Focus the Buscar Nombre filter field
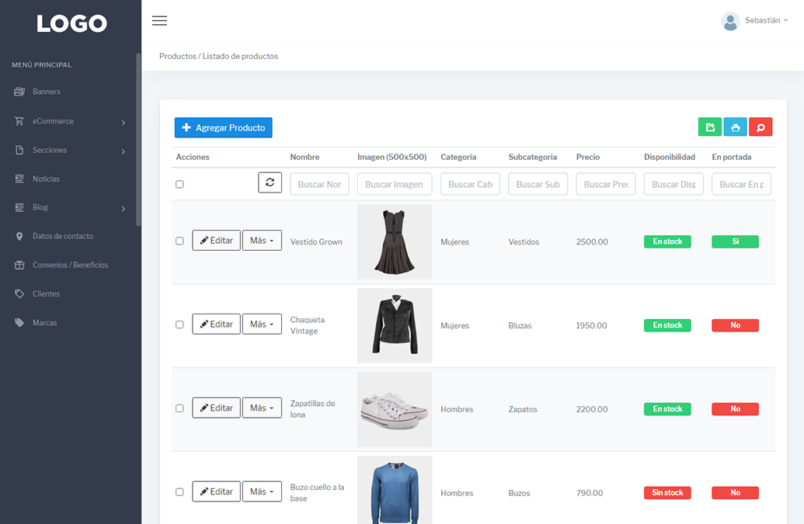This screenshot has width=804, height=524. tap(319, 184)
